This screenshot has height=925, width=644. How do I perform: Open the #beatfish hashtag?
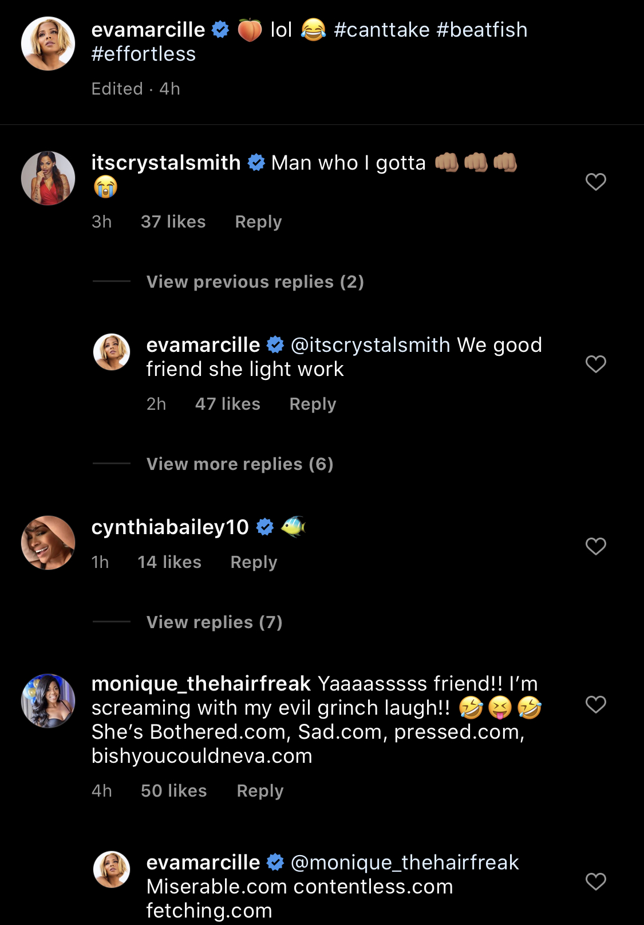pos(481,30)
